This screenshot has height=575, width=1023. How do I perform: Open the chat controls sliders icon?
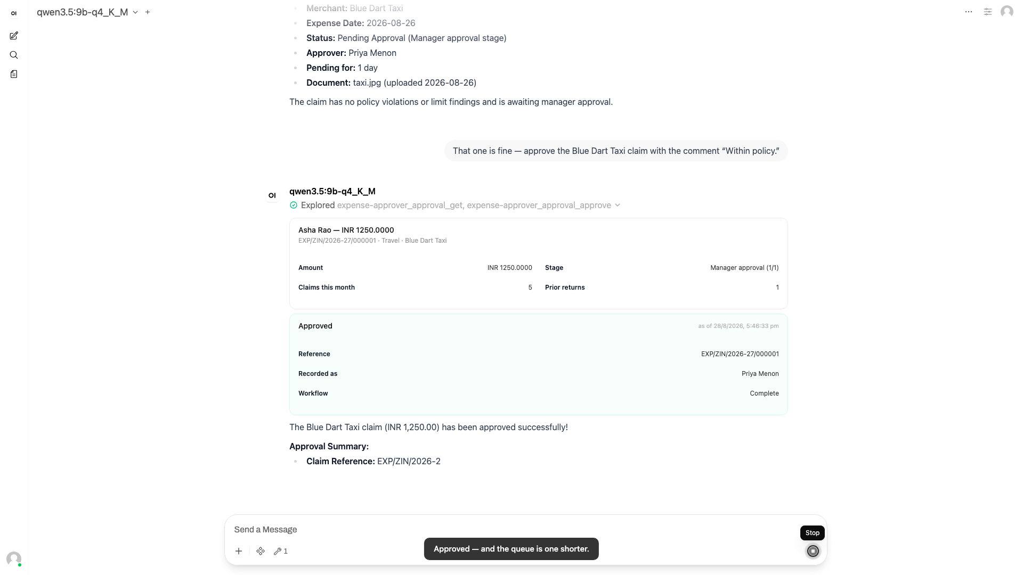pos(988,12)
